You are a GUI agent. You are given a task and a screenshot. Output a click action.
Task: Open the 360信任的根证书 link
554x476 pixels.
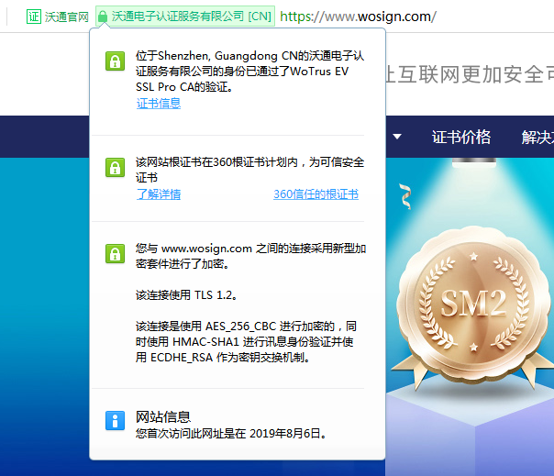tap(316, 194)
